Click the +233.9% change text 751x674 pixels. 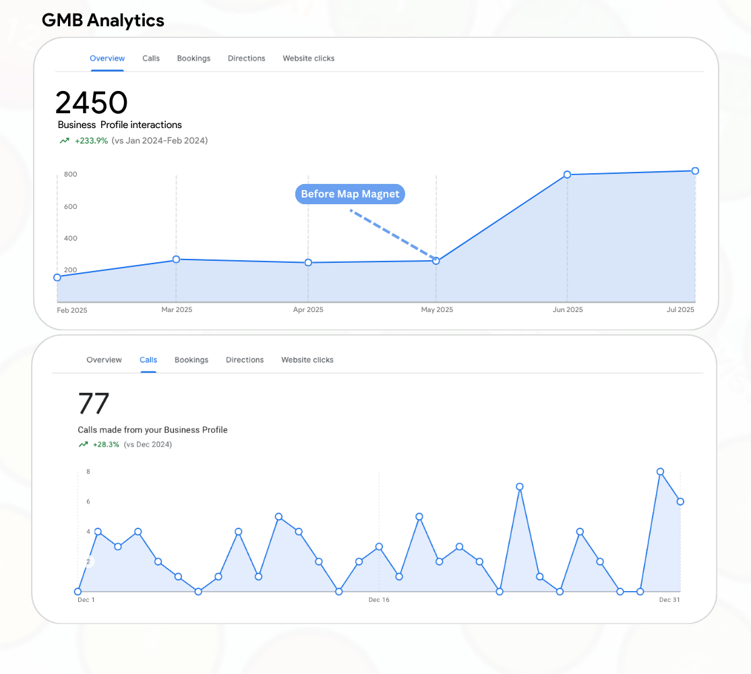pyautogui.click(x=92, y=141)
